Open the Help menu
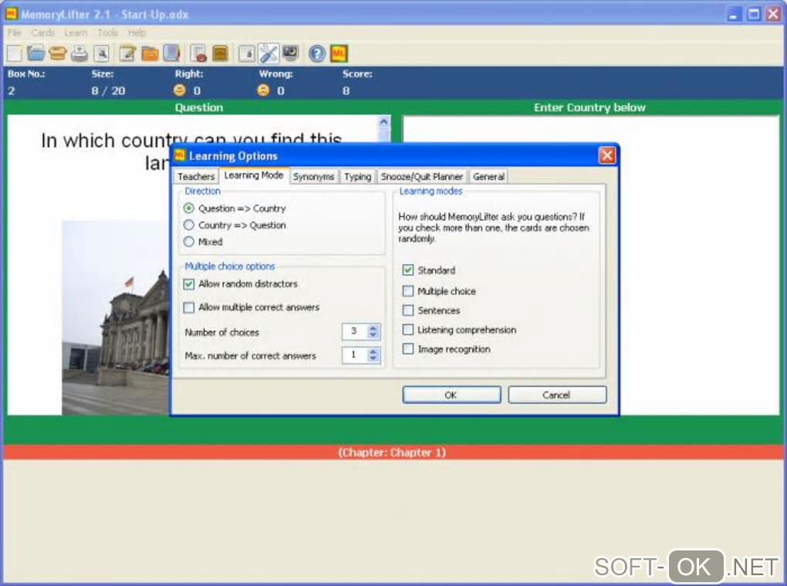This screenshot has width=787, height=586. (x=137, y=32)
